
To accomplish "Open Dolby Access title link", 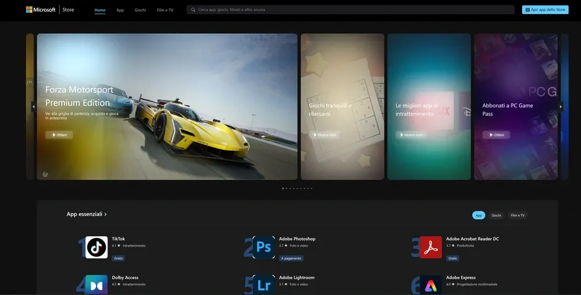I will 125,278.
